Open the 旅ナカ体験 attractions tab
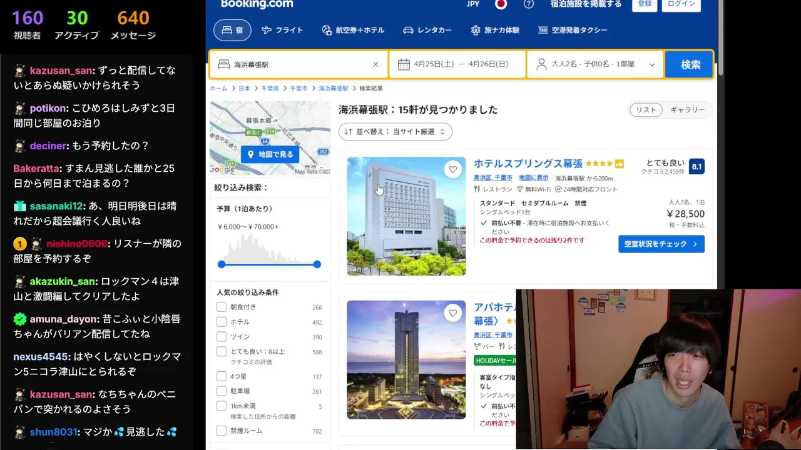The width and height of the screenshot is (801, 450). pyautogui.click(x=495, y=30)
